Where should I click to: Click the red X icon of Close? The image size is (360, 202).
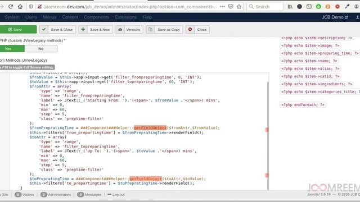click(190, 29)
